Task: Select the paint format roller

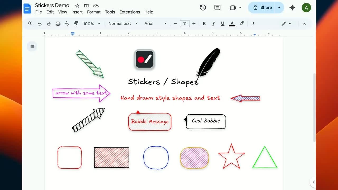Action: point(76,24)
